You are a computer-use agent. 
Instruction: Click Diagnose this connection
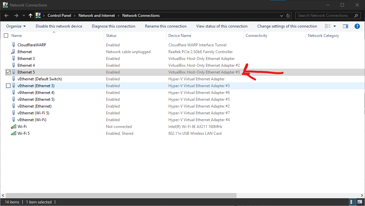point(113,26)
